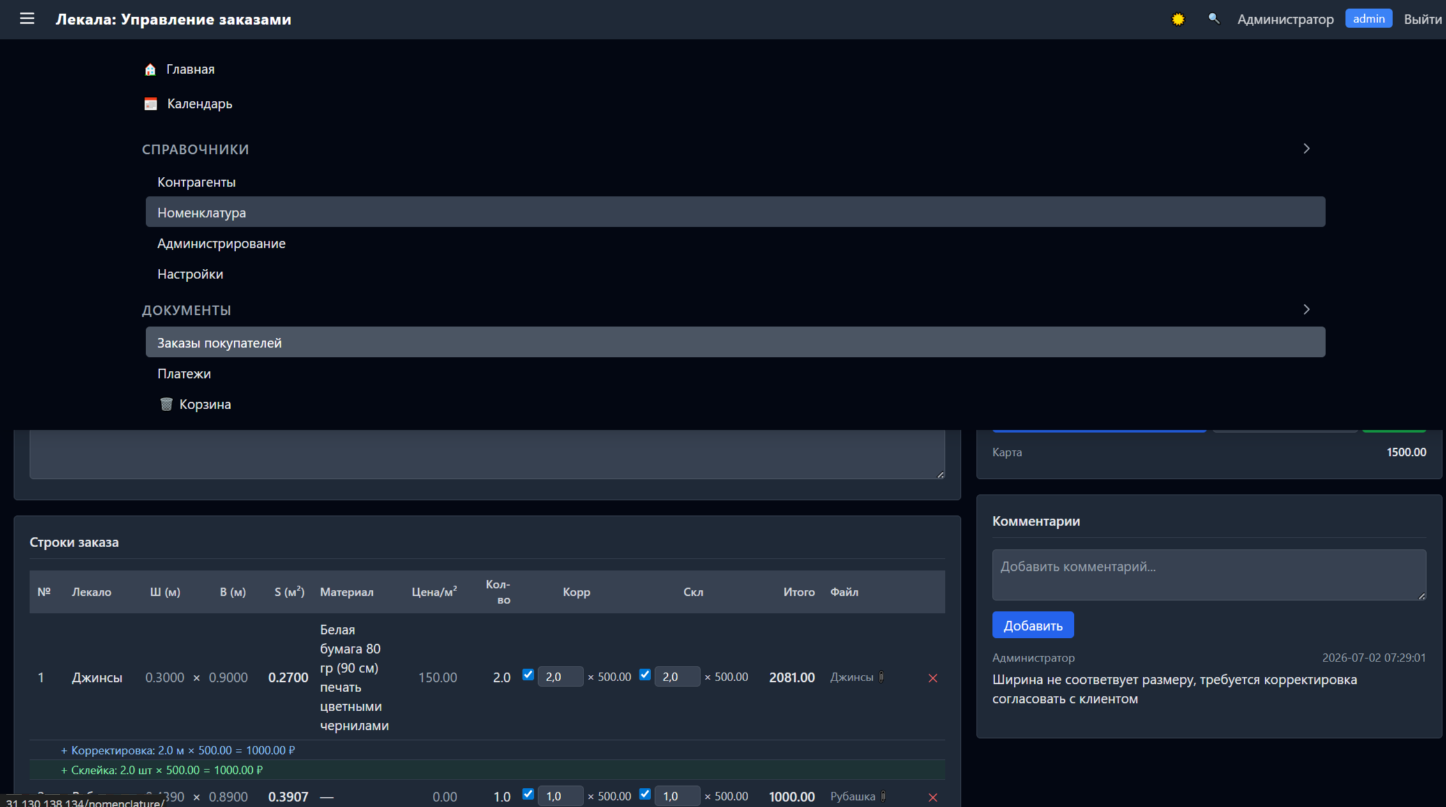Open Корзина via trash bin icon
1446x807 pixels.
tap(166, 404)
